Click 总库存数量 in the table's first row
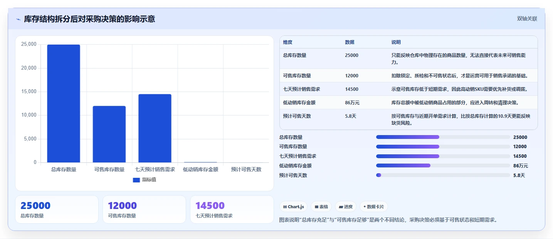 tap(295, 55)
